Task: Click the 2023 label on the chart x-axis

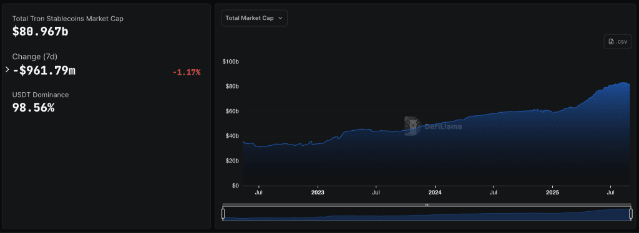Action: (x=318, y=193)
